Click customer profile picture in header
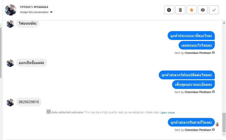The height and width of the screenshot is (140, 226). tap(11, 10)
